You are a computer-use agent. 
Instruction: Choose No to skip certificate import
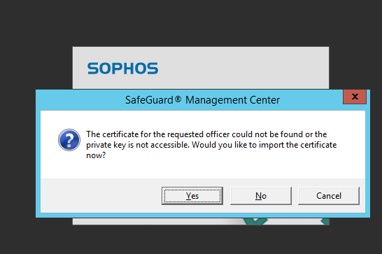pos(261,196)
